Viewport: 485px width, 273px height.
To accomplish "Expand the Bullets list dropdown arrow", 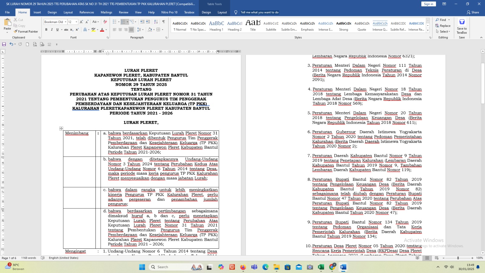I will [x=119, y=22].
